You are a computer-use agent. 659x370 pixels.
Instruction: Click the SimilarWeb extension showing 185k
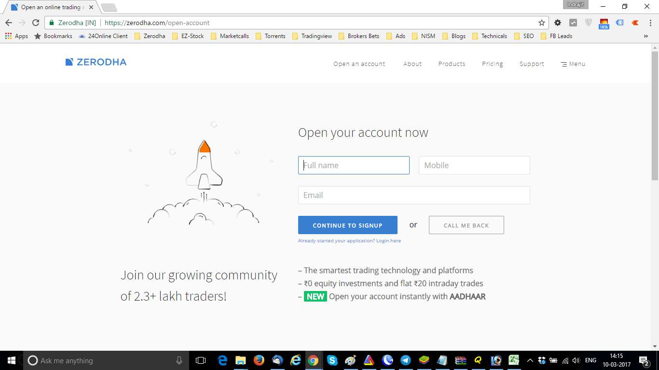(x=604, y=22)
